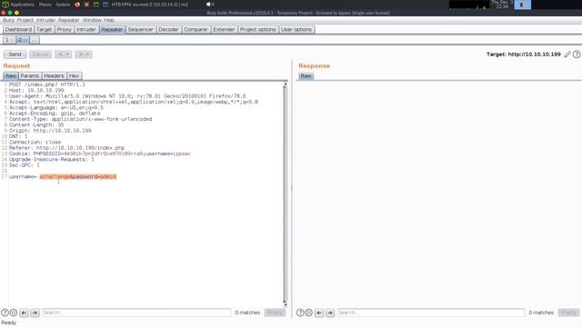Screen dimensions: 582x327
Task: Open the Repeater menu in menu bar
Action: click(x=69, y=20)
